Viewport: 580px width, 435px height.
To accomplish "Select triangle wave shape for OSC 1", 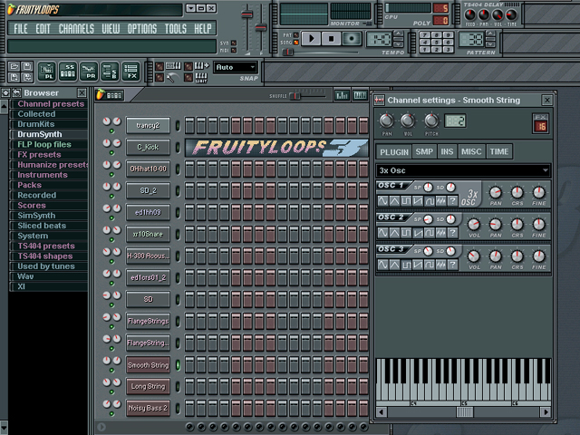I will [394, 201].
